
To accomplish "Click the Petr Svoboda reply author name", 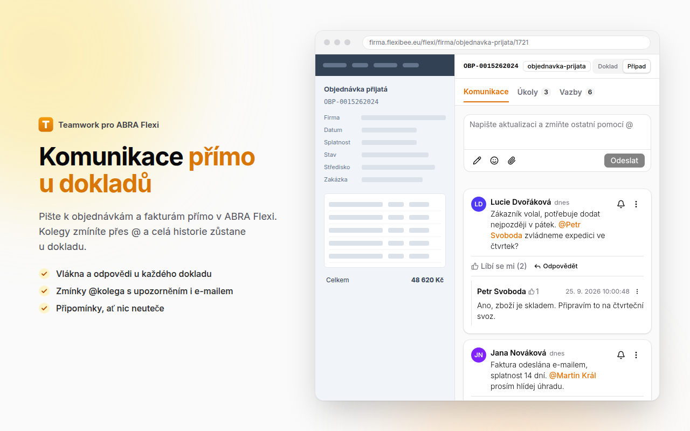I will coord(501,291).
